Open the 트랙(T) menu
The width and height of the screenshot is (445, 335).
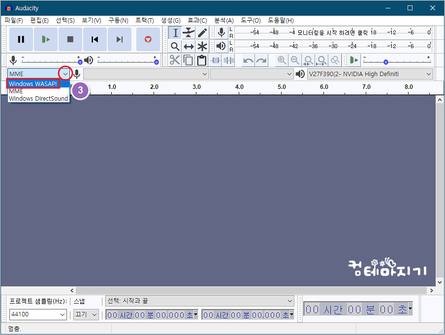point(144,21)
